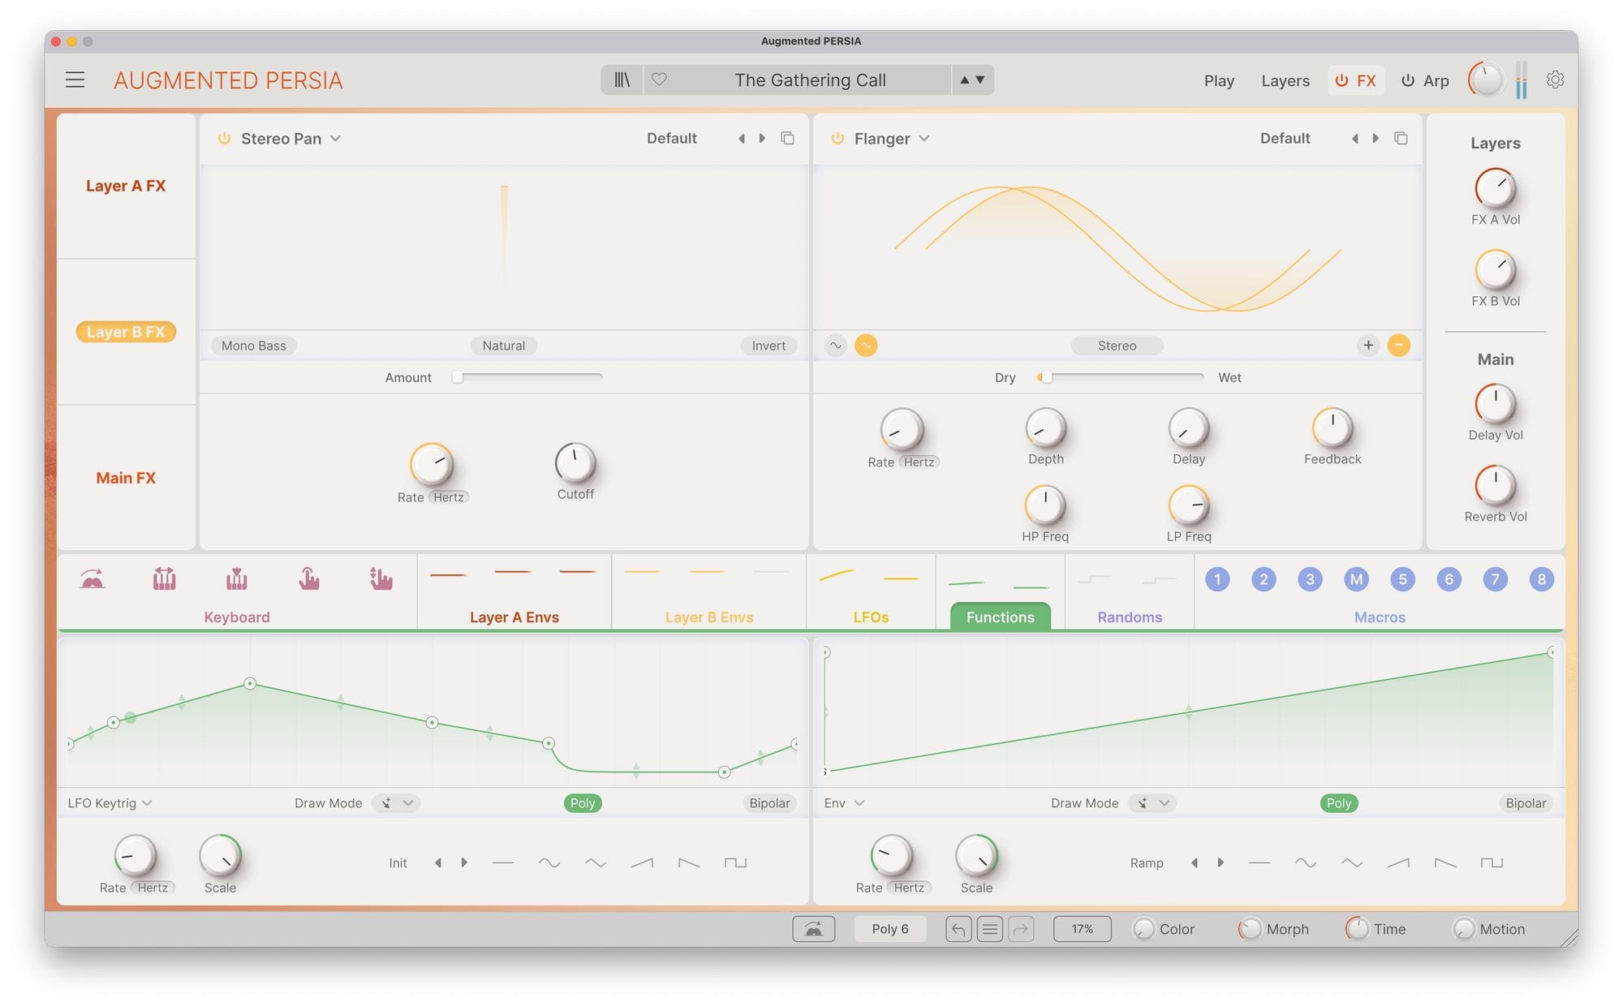The height and width of the screenshot is (1006, 1623).
Task: Switch to the Randoms tab
Action: [x=1130, y=617]
